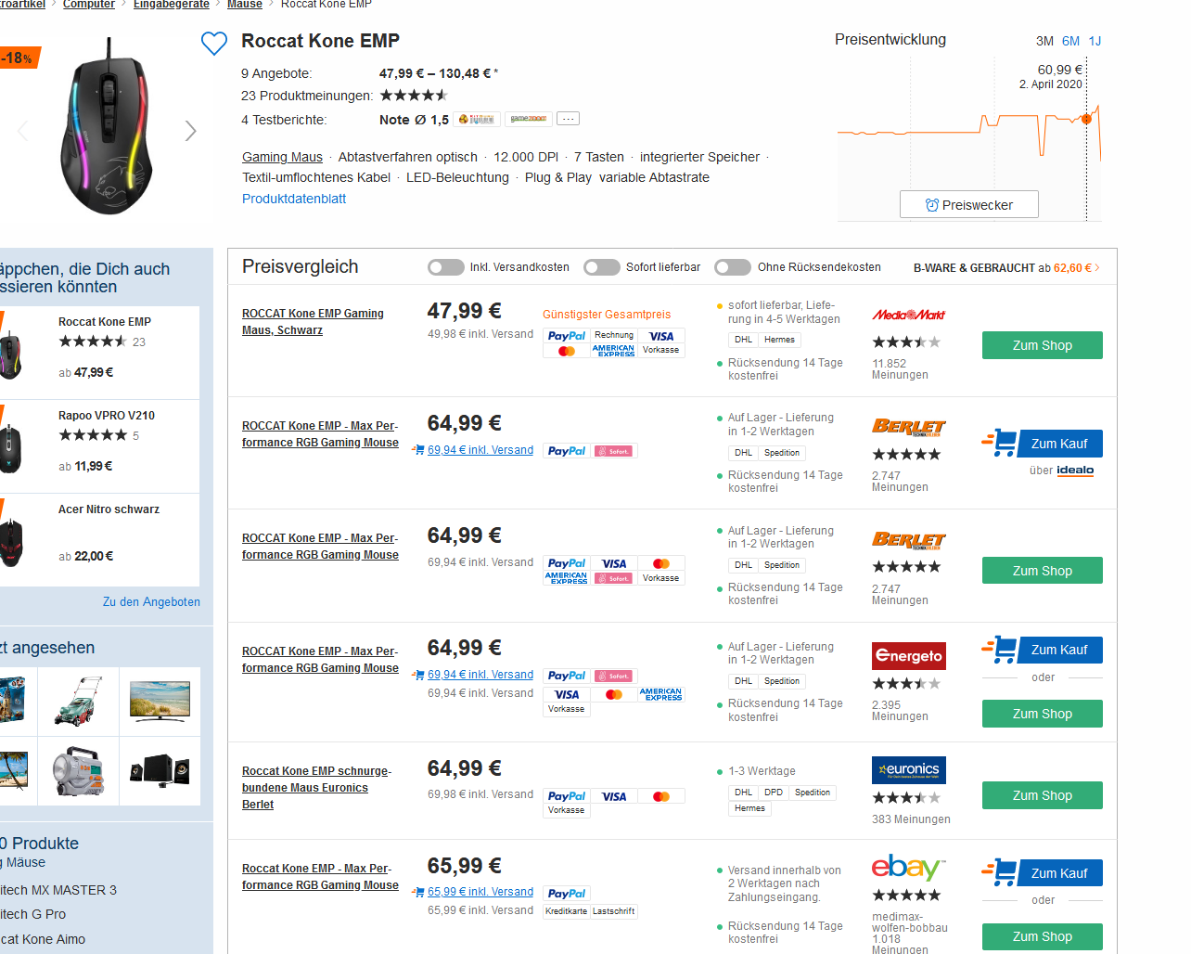This screenshot has height=954, width=1191.
Task: Show previous product image arrow
Action: pyautogui.click(x=23, y=131)
